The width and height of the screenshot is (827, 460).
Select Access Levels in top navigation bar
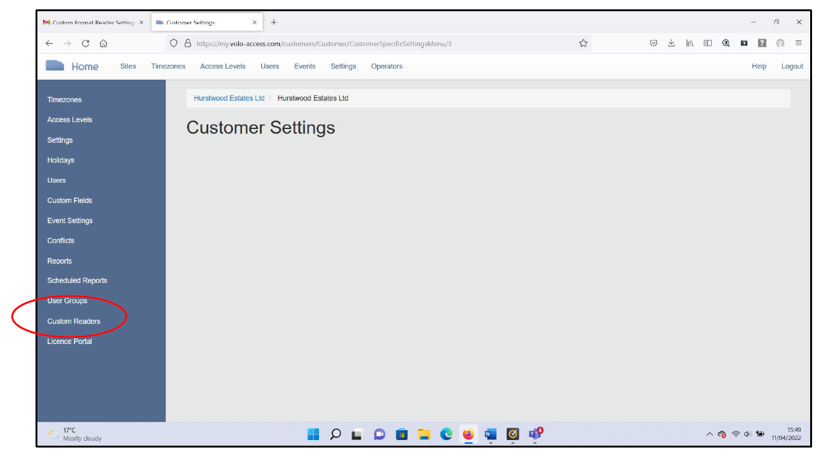coord(222,66)
